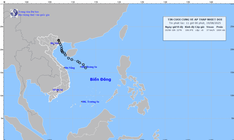Click the ĐK. Trường Sa dot marker

click(x=82, y=101)
